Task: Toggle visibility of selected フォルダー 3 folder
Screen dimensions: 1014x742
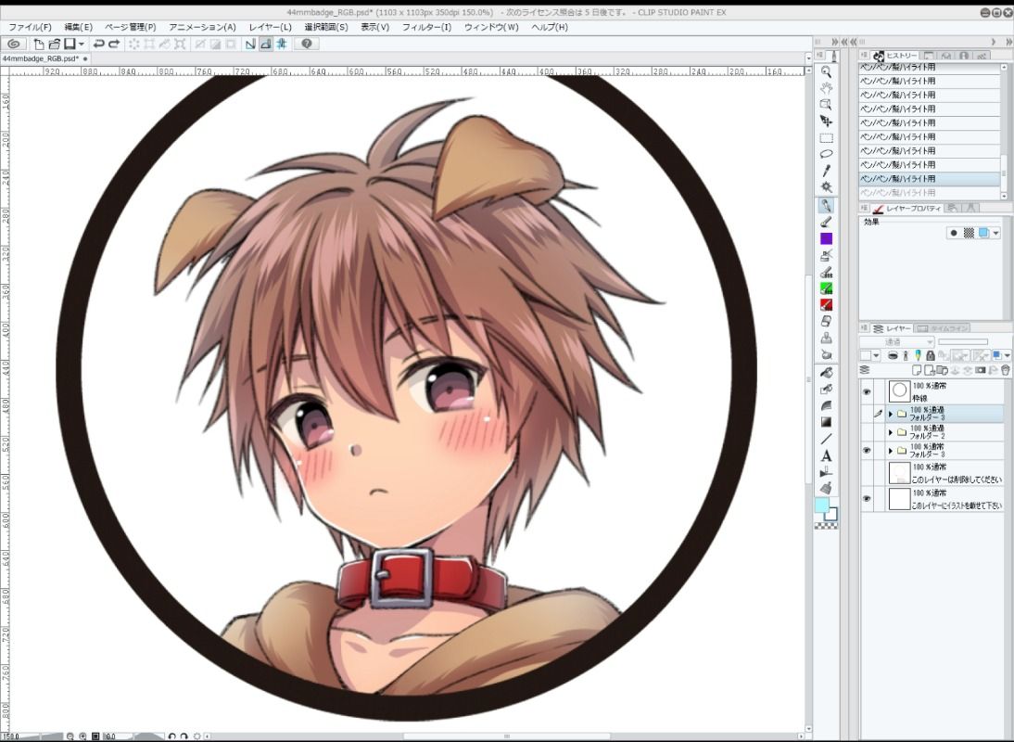Action: tap(867, 414)
